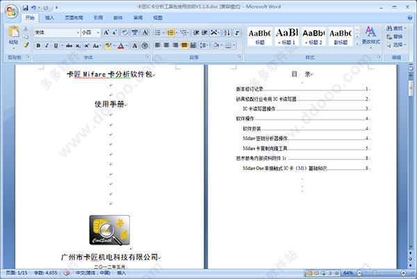
Task: Align text to the left
Action: [x=158, y=45]
